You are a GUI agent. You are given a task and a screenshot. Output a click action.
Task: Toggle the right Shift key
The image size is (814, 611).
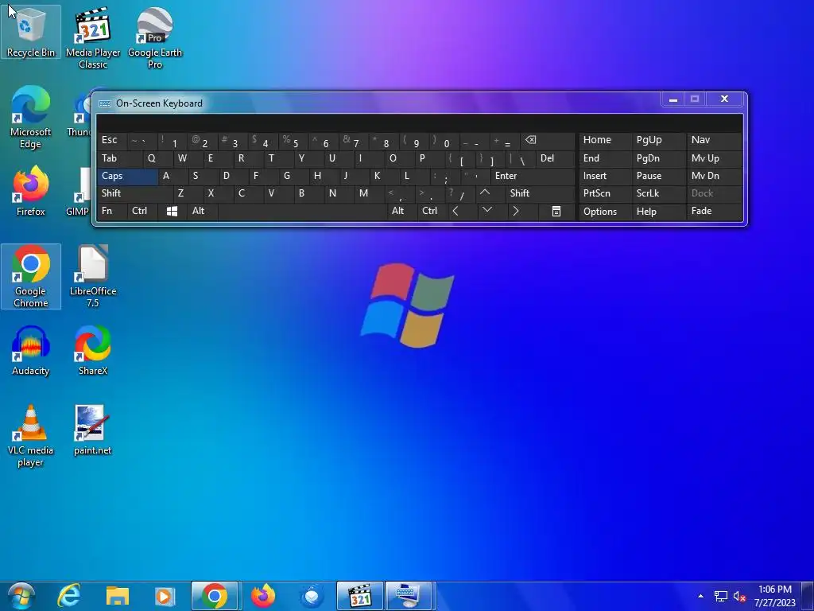click(x=541, y=193)
